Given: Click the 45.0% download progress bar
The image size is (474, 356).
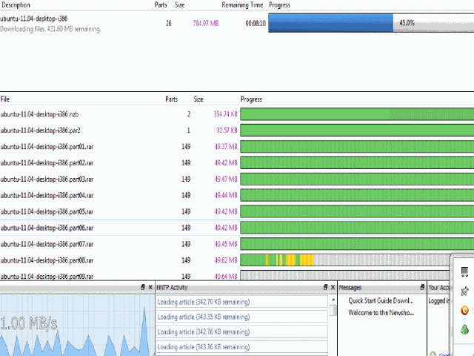Looking at the screenshot, I should click(371, 23).
